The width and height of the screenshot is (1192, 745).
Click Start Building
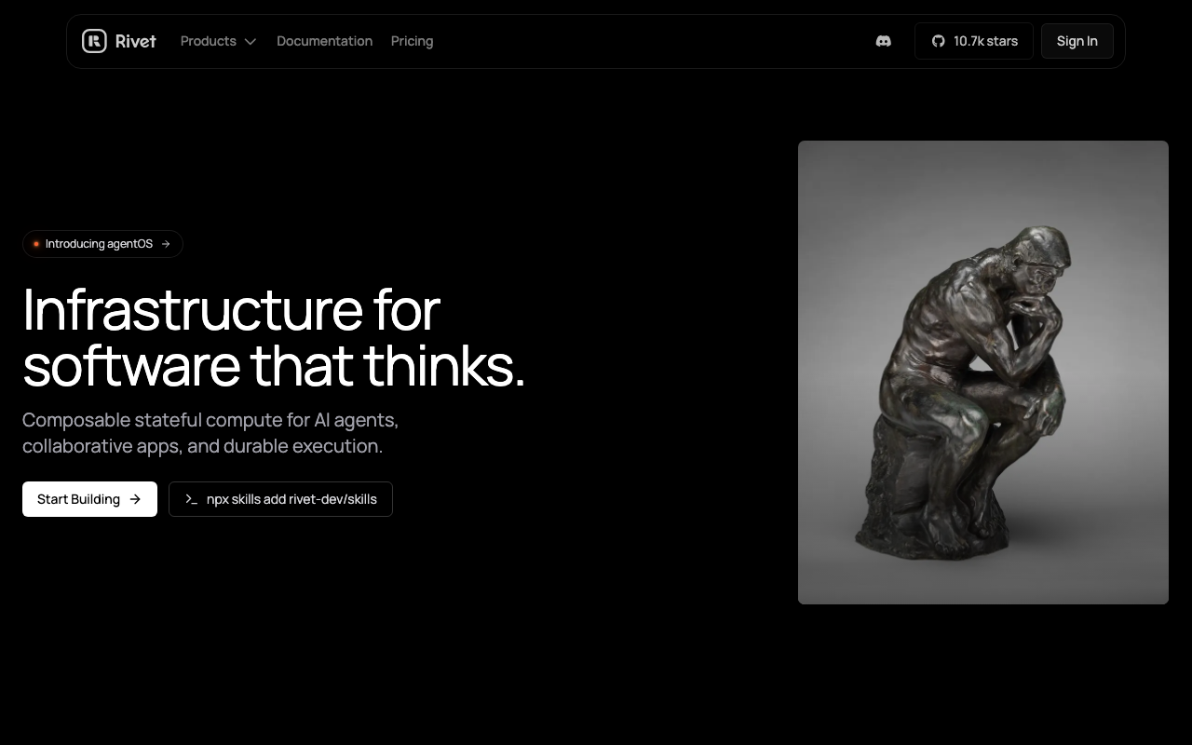pos(89,499)
